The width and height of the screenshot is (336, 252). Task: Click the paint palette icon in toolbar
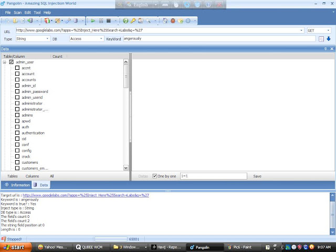57,20
